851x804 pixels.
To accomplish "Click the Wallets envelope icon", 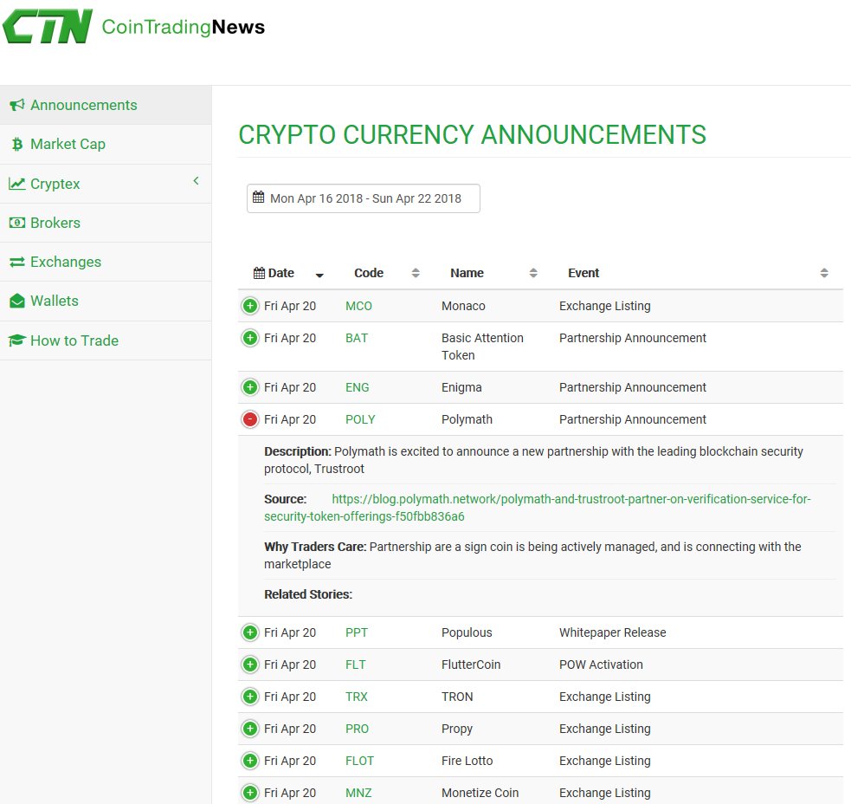I will point(16,301).
